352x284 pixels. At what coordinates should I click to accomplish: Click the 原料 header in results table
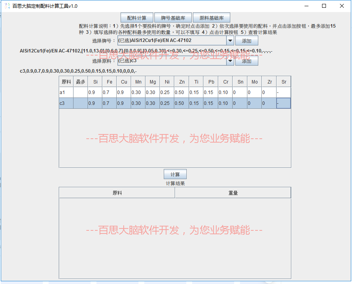point(117,193)
